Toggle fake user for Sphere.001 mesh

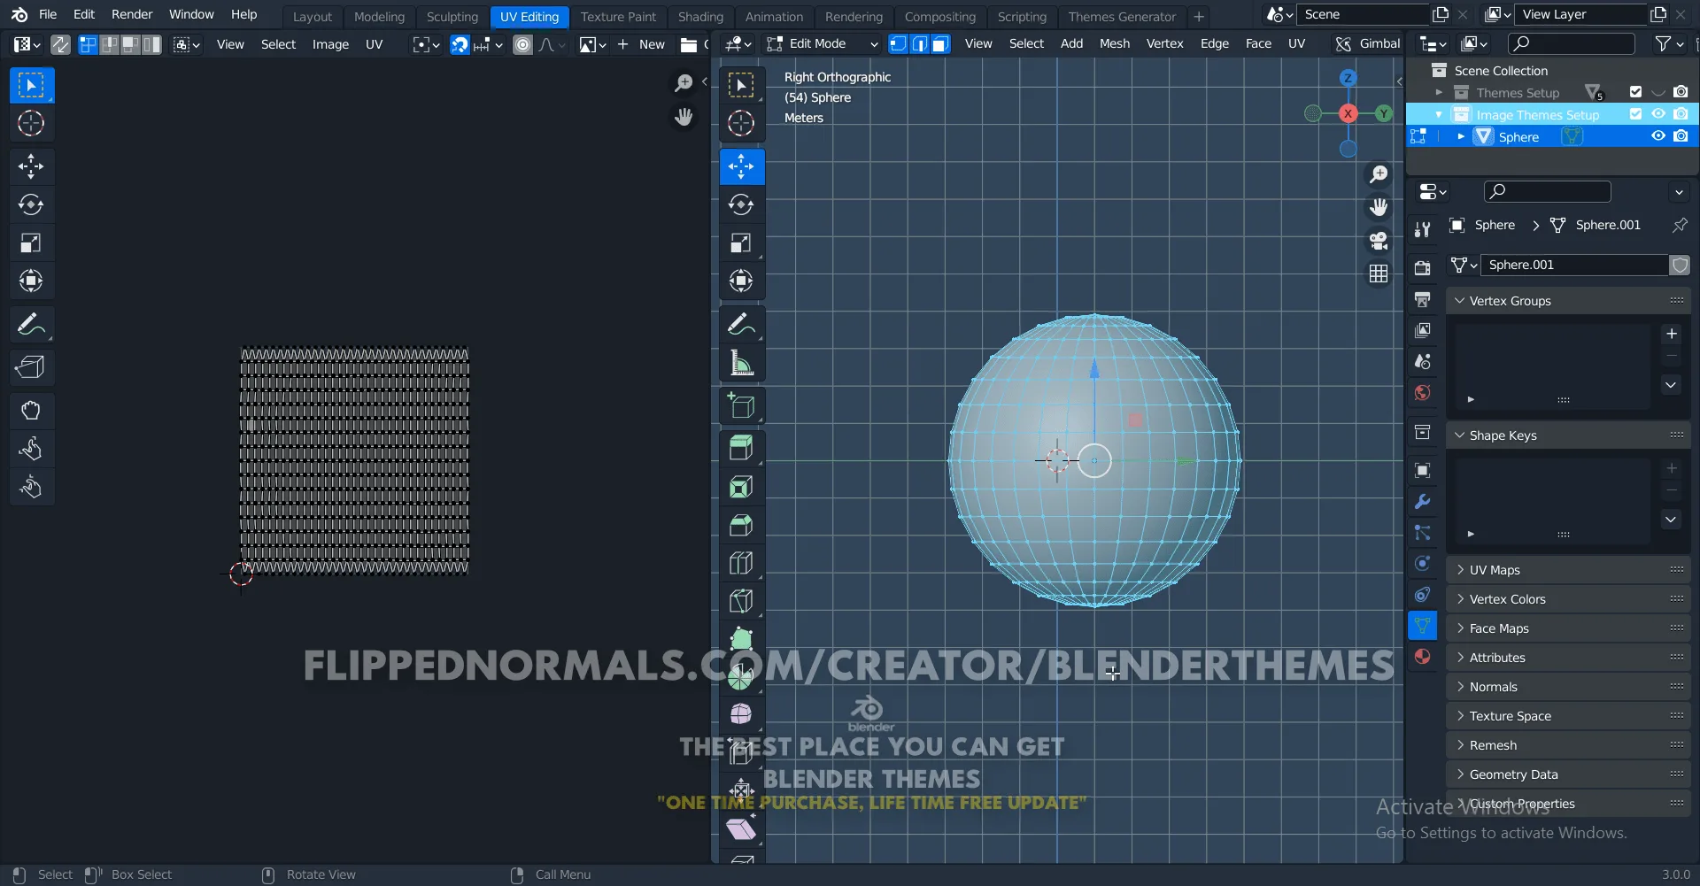[1679, 265]
